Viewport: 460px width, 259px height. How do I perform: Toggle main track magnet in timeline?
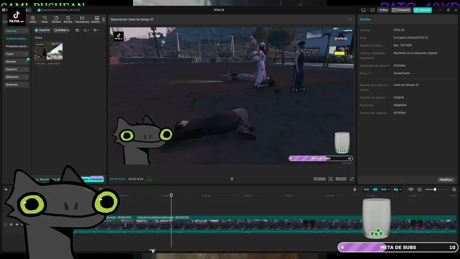coord(367,190)
